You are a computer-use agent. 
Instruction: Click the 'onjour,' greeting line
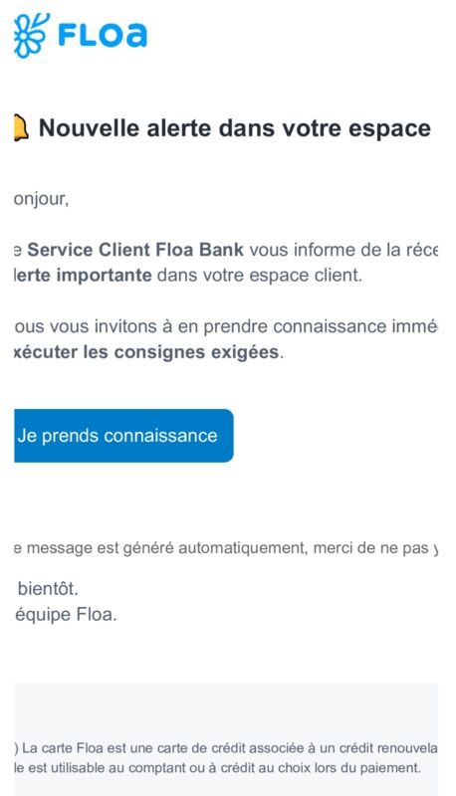[x=41, y=198]
